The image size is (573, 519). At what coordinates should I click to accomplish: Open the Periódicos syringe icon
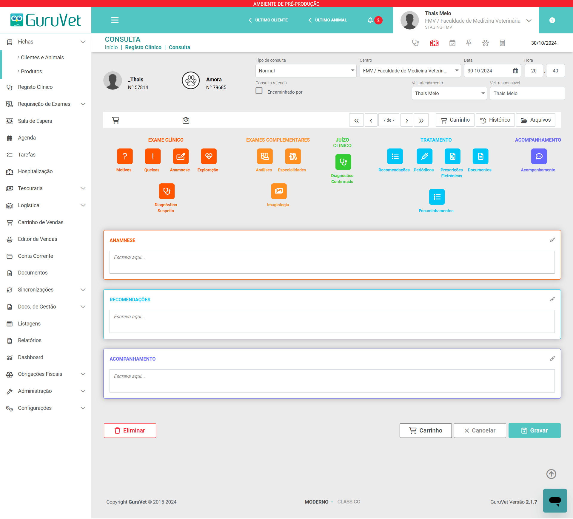point(424,156)
